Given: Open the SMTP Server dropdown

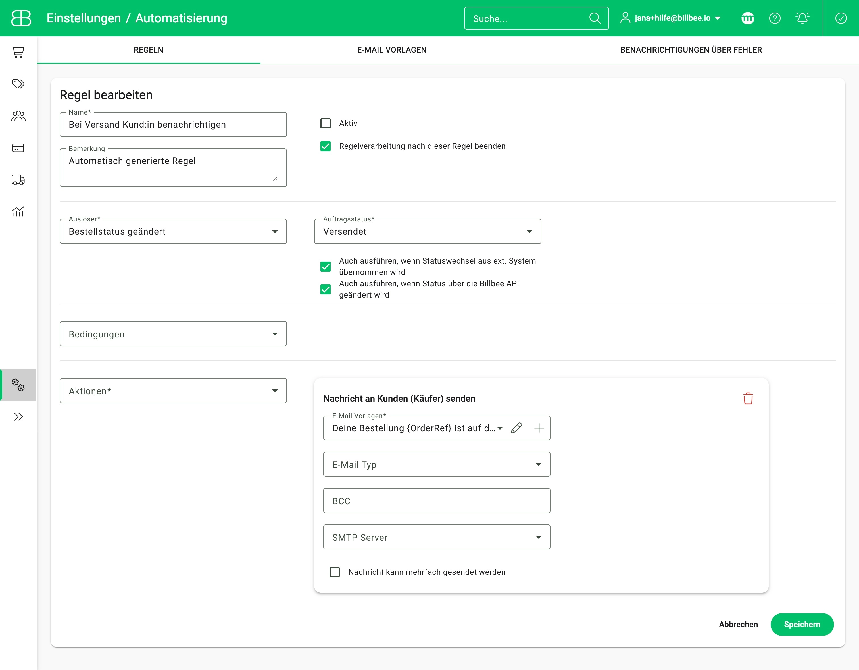Looking at the screenshot, I should (x=437, y=537).
